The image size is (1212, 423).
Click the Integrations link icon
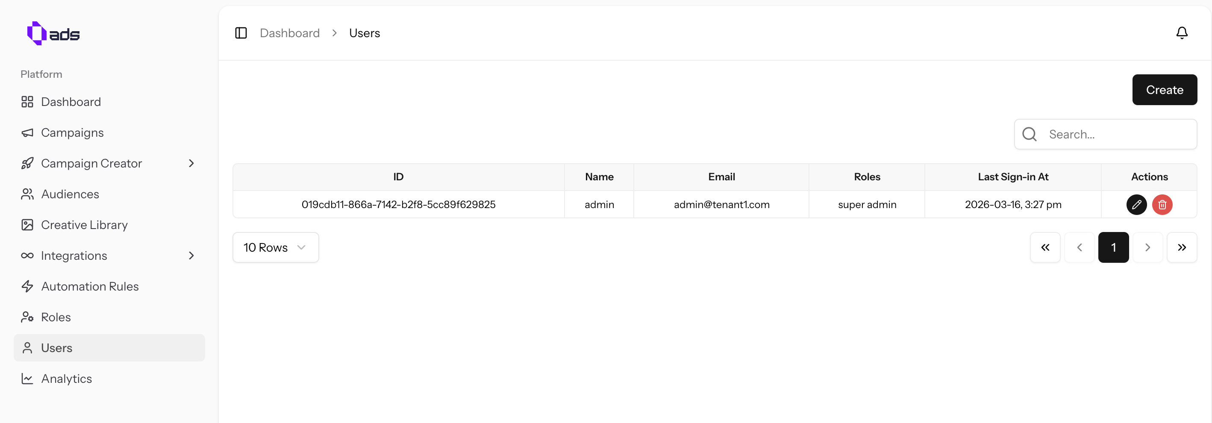click(27, 256)
